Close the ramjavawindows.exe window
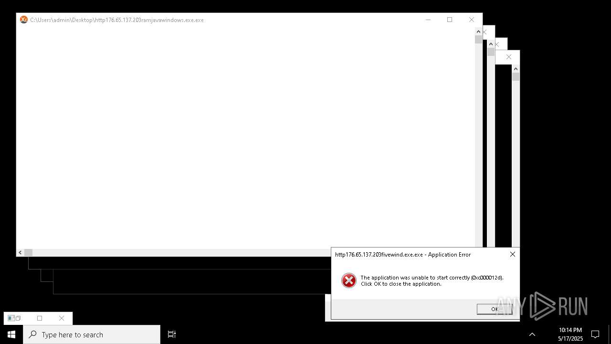This screenshot has height=344, width=611. 472,20
